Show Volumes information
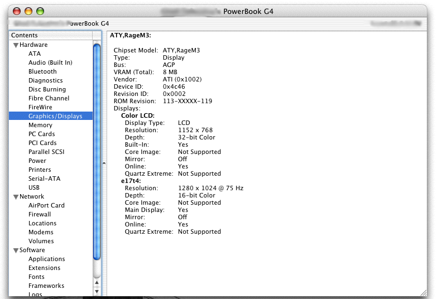The image size is (438, 299). click(x=41, y=241)
